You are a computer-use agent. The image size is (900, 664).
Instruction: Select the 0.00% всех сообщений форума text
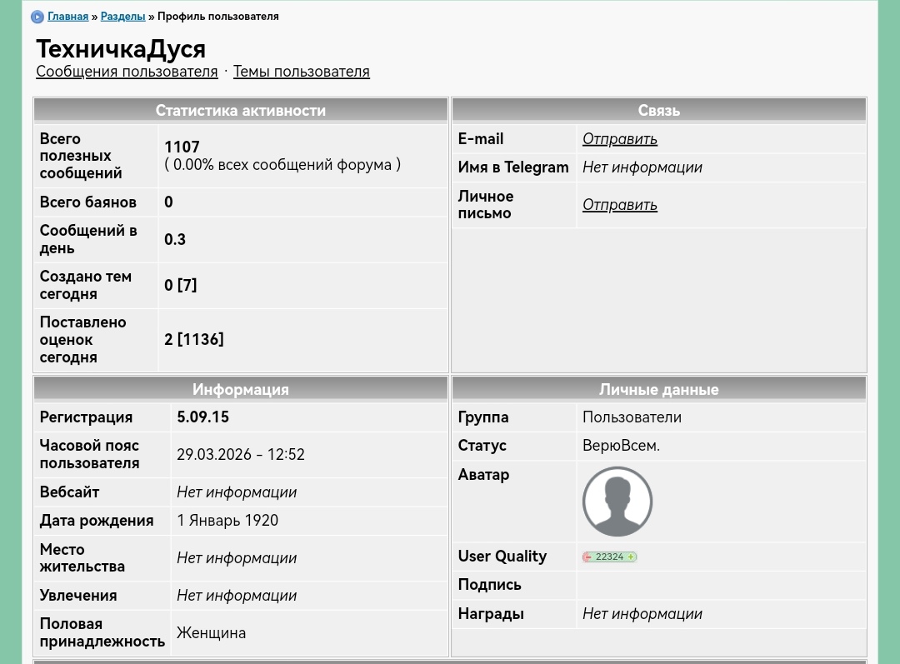point(282,165)
